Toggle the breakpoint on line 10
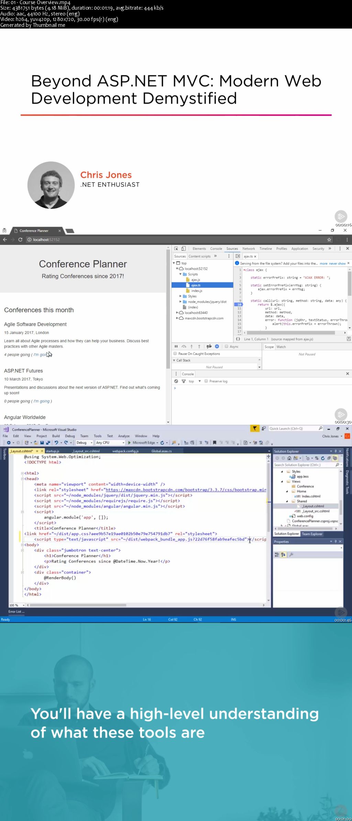Screen dimensions: 352x821 (x=239, y=304)
